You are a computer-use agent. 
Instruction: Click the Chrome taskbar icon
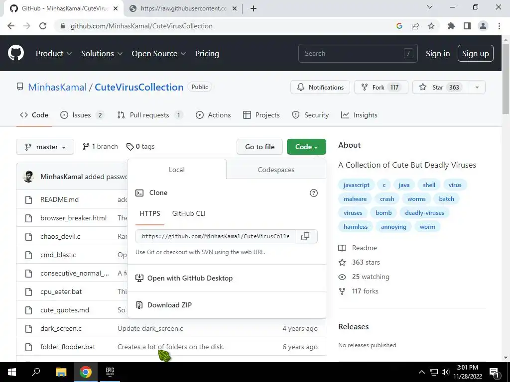click(x=86, y=372)
